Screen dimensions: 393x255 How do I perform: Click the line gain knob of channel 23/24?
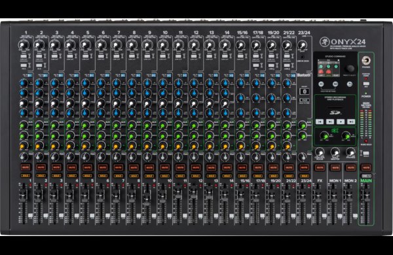pyautogui.click(x=302, y=46)
